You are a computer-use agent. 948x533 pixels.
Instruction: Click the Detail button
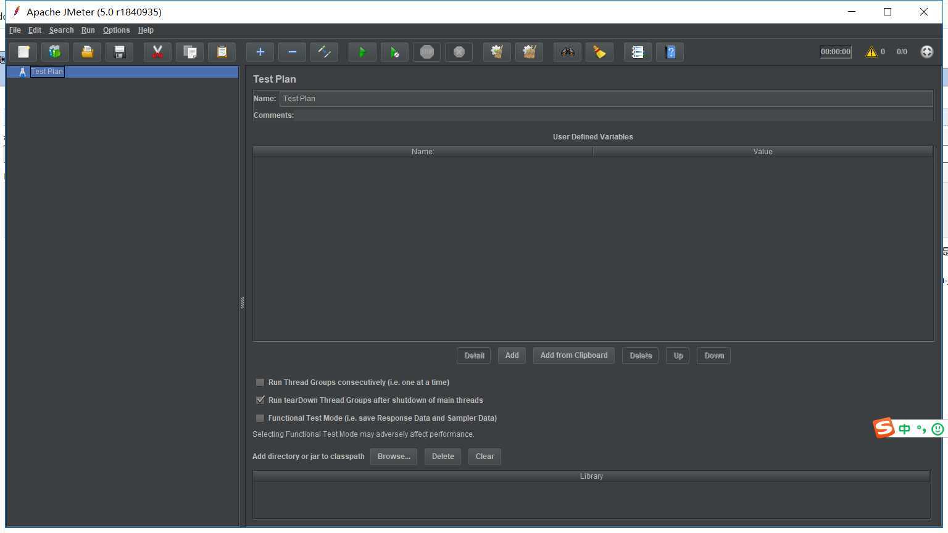(474, 355)
